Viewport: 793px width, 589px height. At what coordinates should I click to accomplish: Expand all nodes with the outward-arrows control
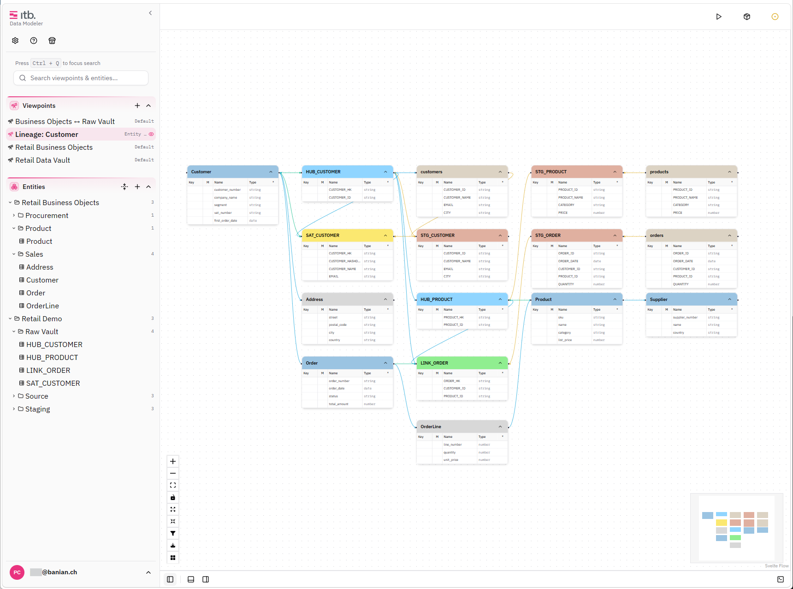[173, 509]
